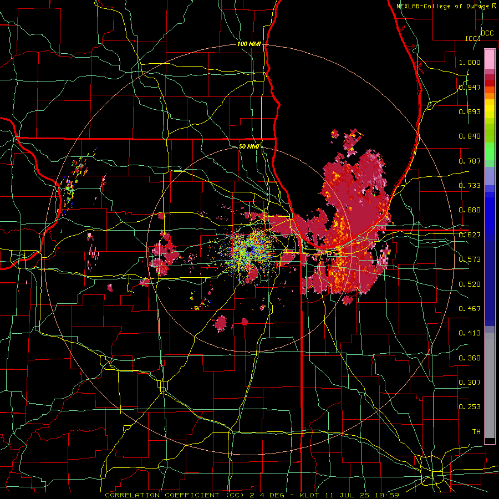Click the 0.253 scale value
The width and height of the screenshot is (499, 499).
[x=470, y=407]
